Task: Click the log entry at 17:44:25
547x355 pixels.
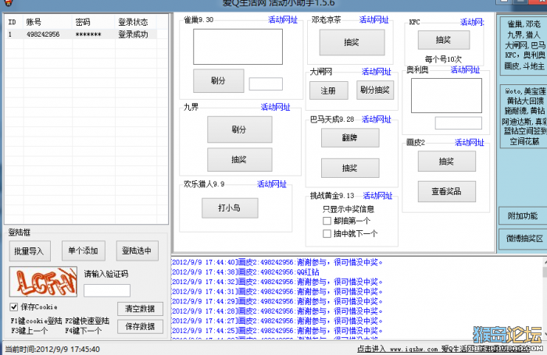Action: click(277, 331)
